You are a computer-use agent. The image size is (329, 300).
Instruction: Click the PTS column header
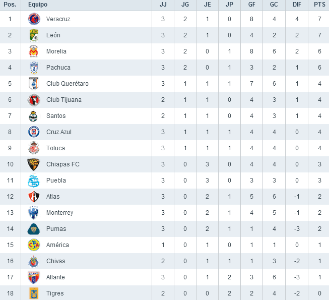click(x=319, y=5)
